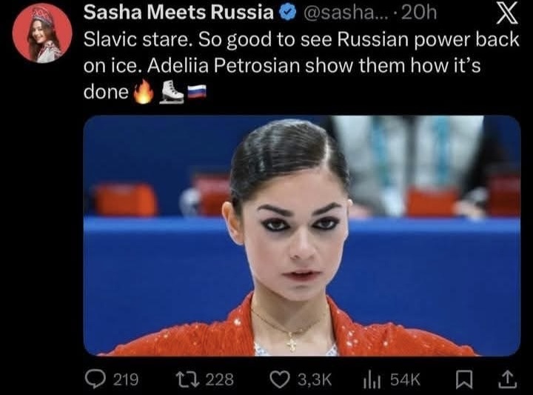Click the @sasha... handle
533x395 pixels.
point(343,13)
